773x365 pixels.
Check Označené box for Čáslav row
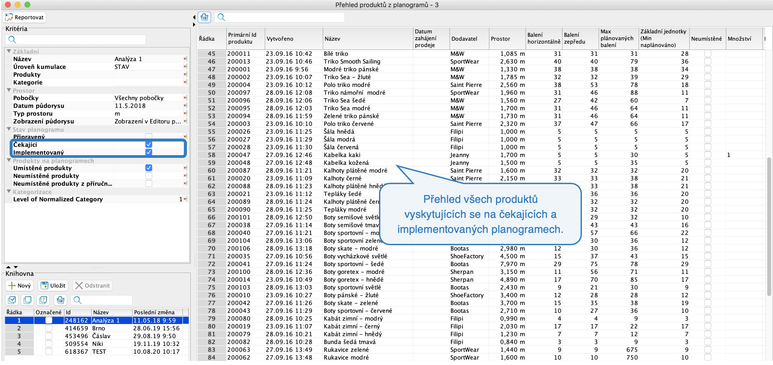49,336
